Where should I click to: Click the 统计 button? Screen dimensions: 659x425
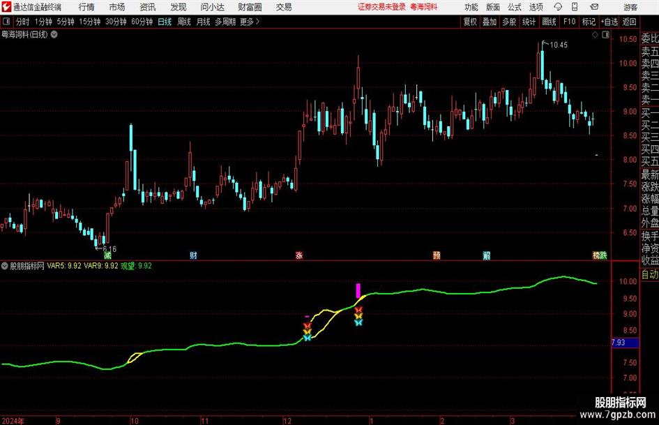[x=529, y=22]
